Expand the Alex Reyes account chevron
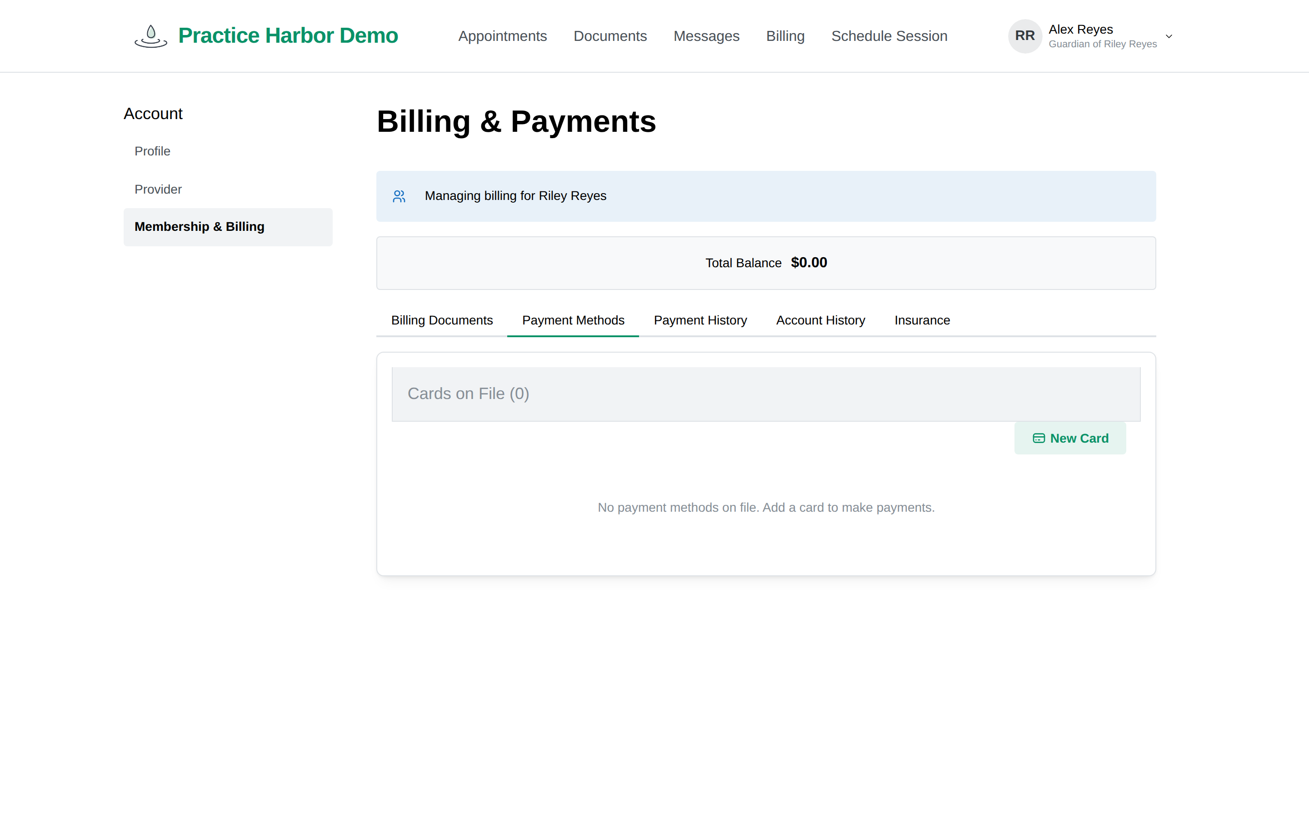This screenshot has height=818, width=1309. (x=1169, y=36)
